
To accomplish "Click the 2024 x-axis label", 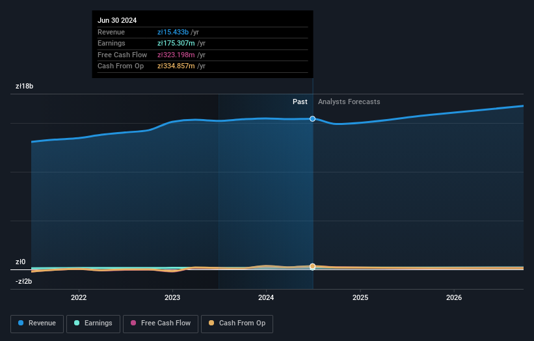I will click(x=266, y=298).
